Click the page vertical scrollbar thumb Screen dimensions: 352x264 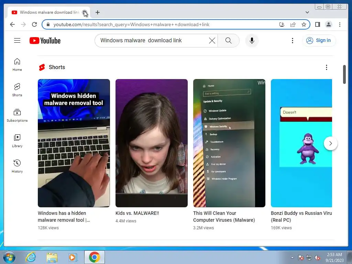(344, 75)
